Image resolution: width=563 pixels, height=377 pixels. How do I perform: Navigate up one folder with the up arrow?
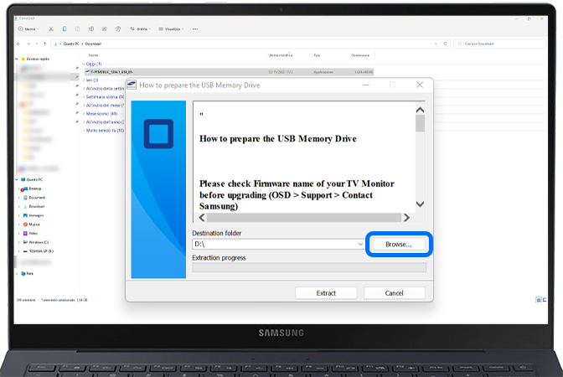[x=45, y=44]
